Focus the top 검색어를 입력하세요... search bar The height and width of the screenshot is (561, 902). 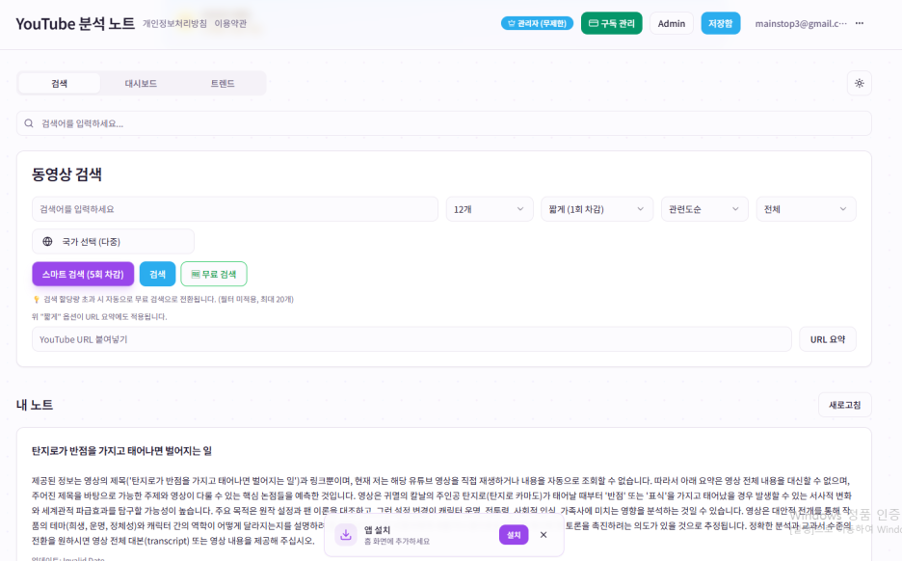point(443,123)
